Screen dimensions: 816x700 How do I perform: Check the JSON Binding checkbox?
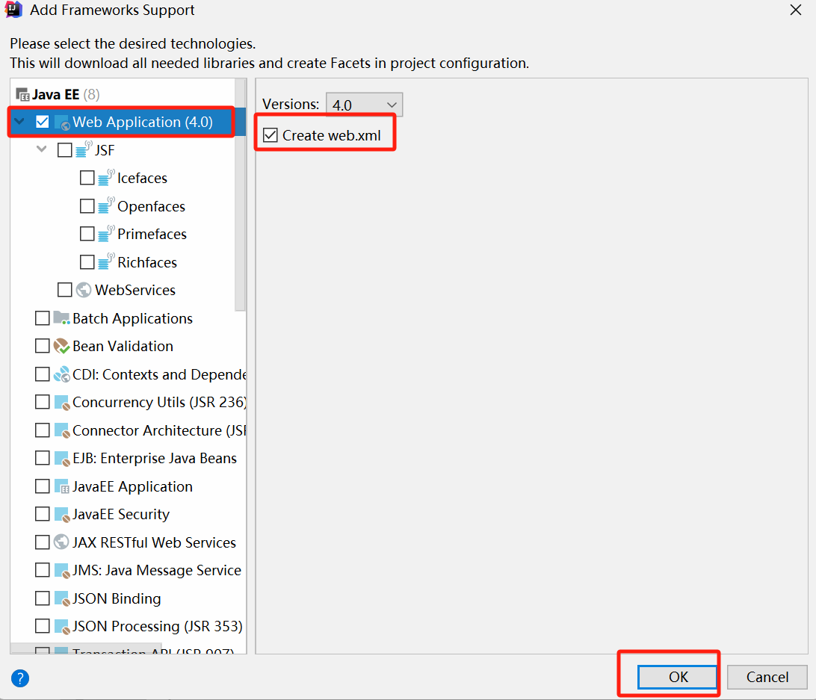[x=42, y=598]
